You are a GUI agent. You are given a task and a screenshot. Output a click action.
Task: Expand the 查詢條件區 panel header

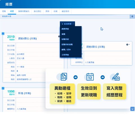click(65, 17)
